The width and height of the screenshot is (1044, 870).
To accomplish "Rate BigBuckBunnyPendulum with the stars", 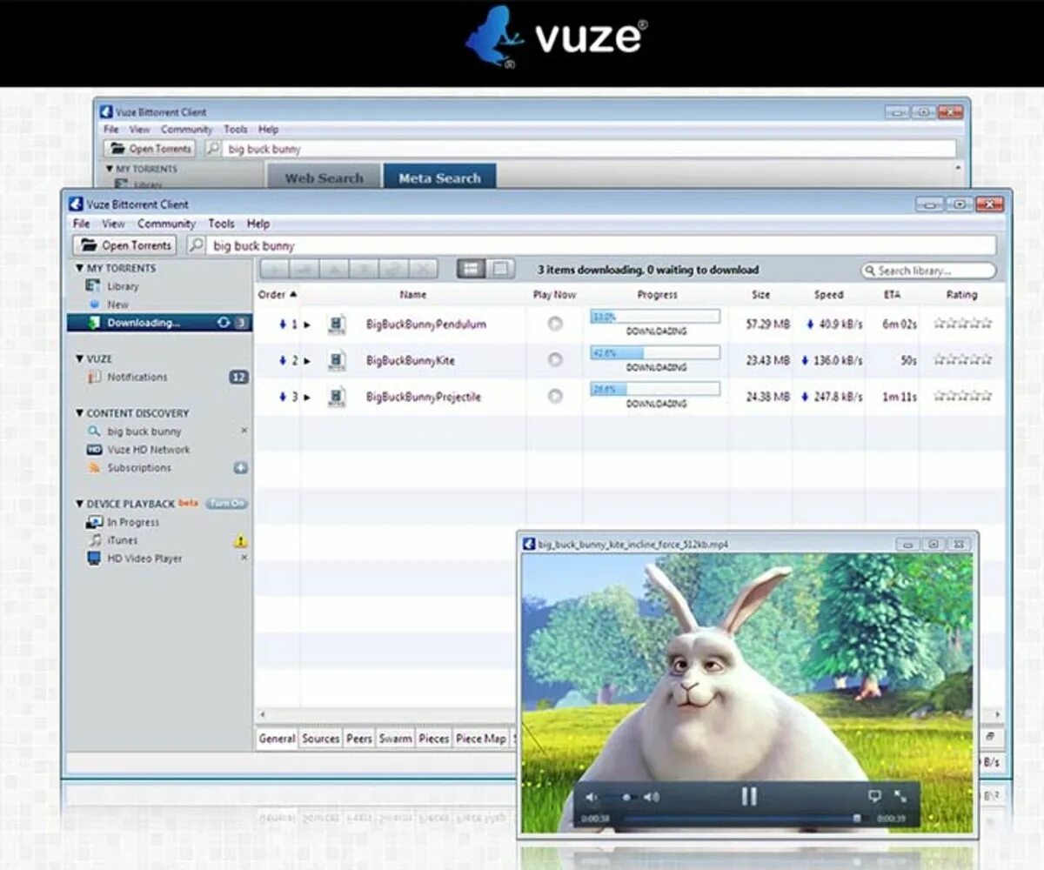I will (962, 323).
